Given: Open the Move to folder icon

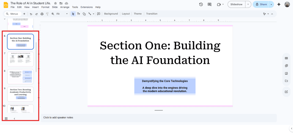Looking at the screenshot, I should [x=61, y=3].
